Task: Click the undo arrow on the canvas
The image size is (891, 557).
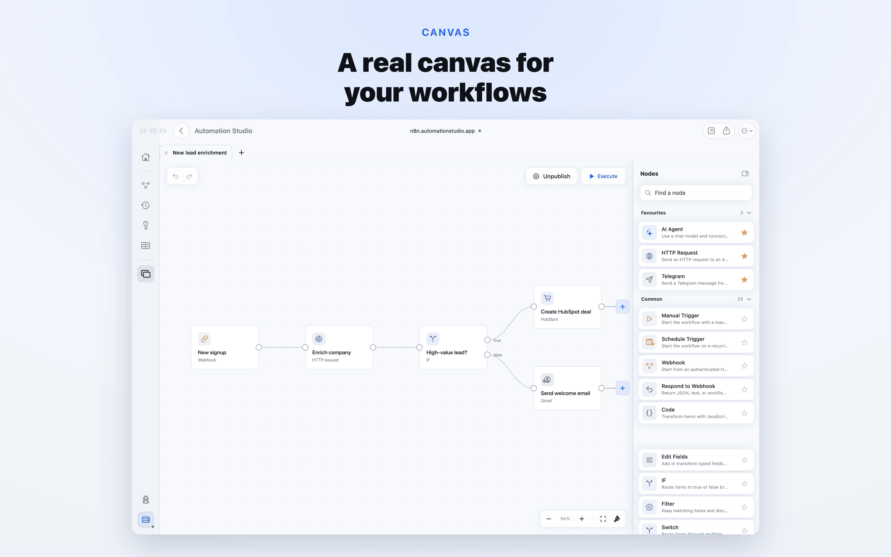Action: tap(175, 176)
